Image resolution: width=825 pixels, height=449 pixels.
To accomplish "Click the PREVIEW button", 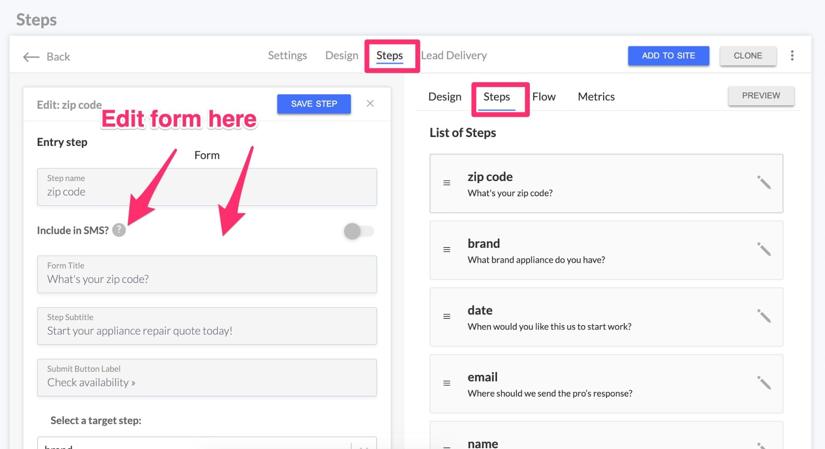I will click(x=761, y=96).
